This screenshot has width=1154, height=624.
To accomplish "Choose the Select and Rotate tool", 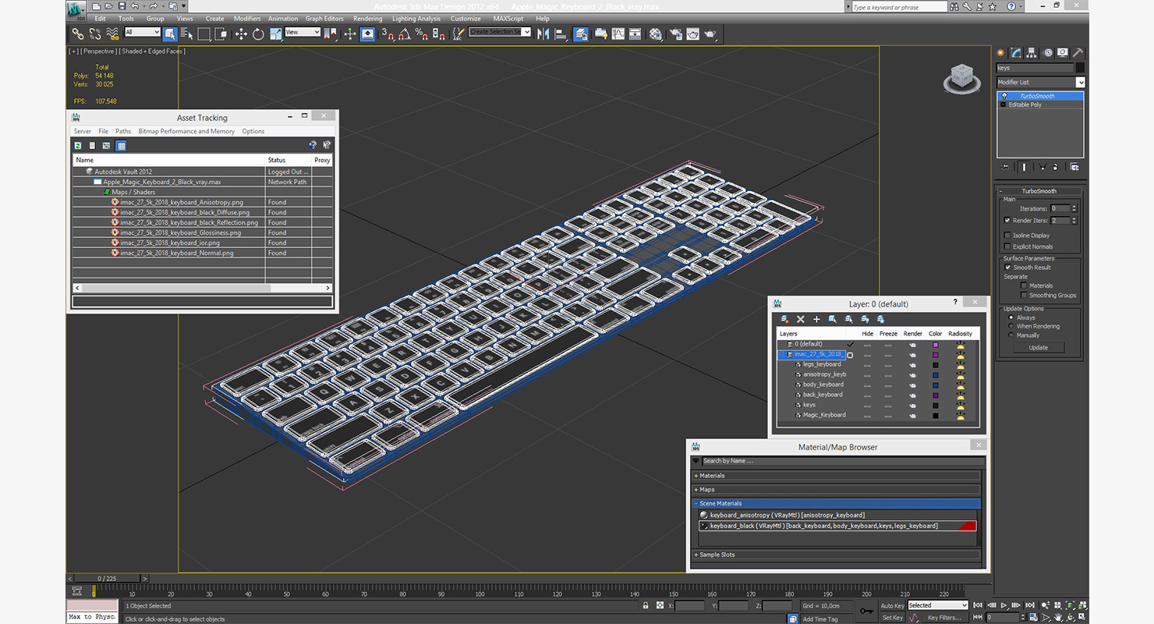I will 258,34.
